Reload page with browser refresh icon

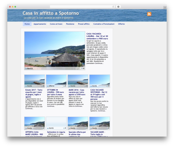coord(113,7)
